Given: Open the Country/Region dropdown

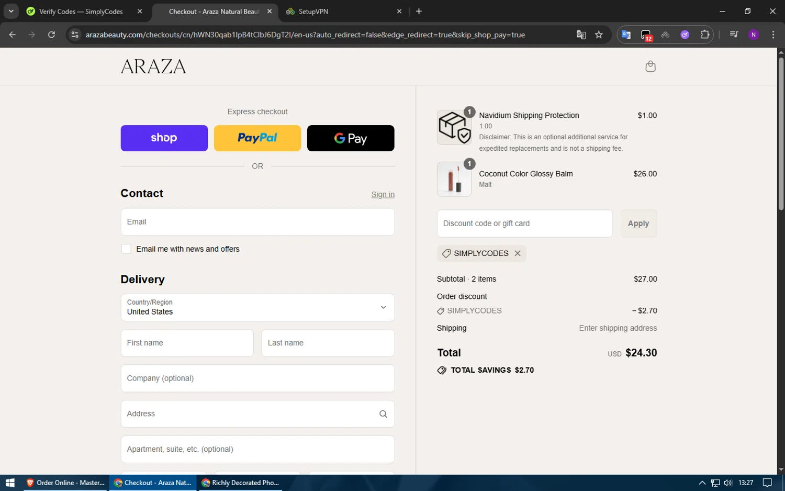Looking at the screenshot, I should pyautogui.click(x=257, y=307).
